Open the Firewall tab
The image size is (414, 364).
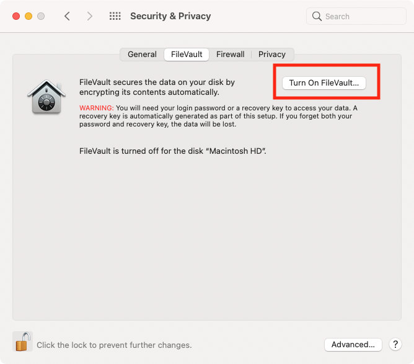point(230,55)
